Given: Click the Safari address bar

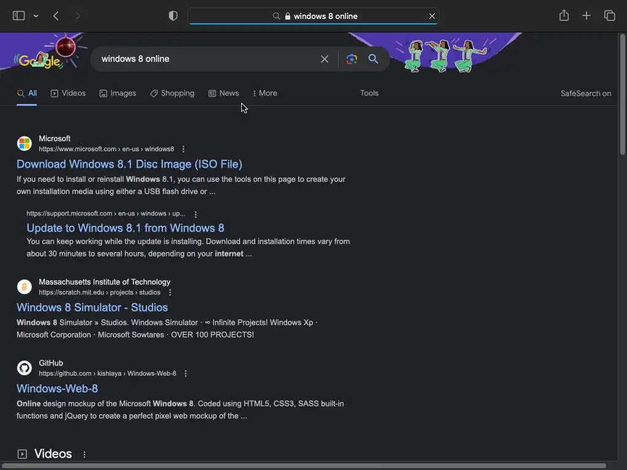Looking at the screenshot, I should coord(313,16).
